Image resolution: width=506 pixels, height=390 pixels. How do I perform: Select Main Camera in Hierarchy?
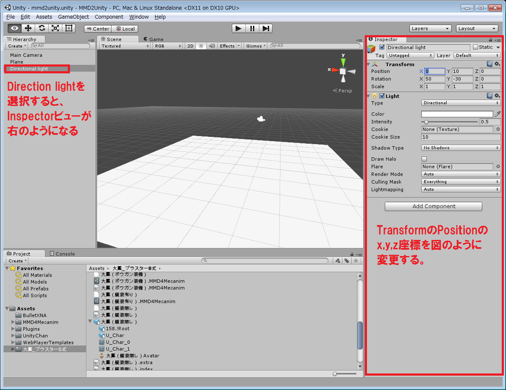tap(26, 55)
